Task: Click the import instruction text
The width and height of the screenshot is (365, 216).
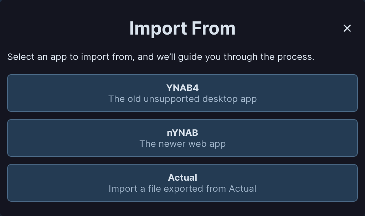Action: (x=160, y=57)
